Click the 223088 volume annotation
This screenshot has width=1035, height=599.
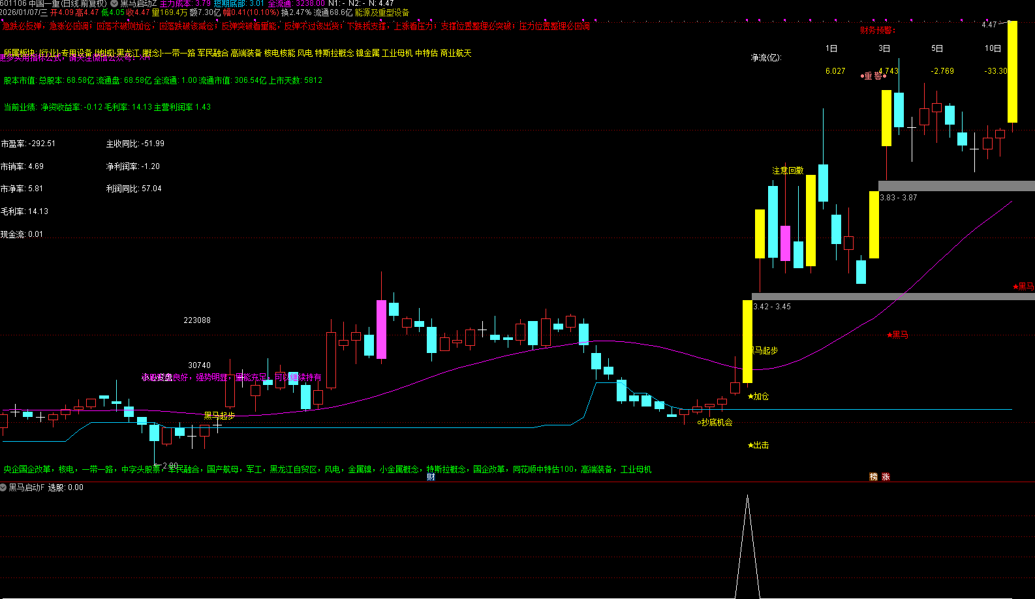[x=197, y=320]
